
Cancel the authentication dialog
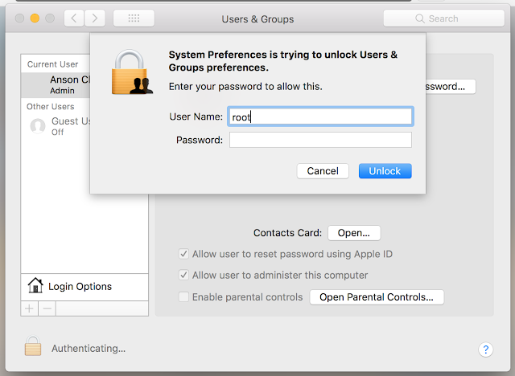tap(323, 170)
